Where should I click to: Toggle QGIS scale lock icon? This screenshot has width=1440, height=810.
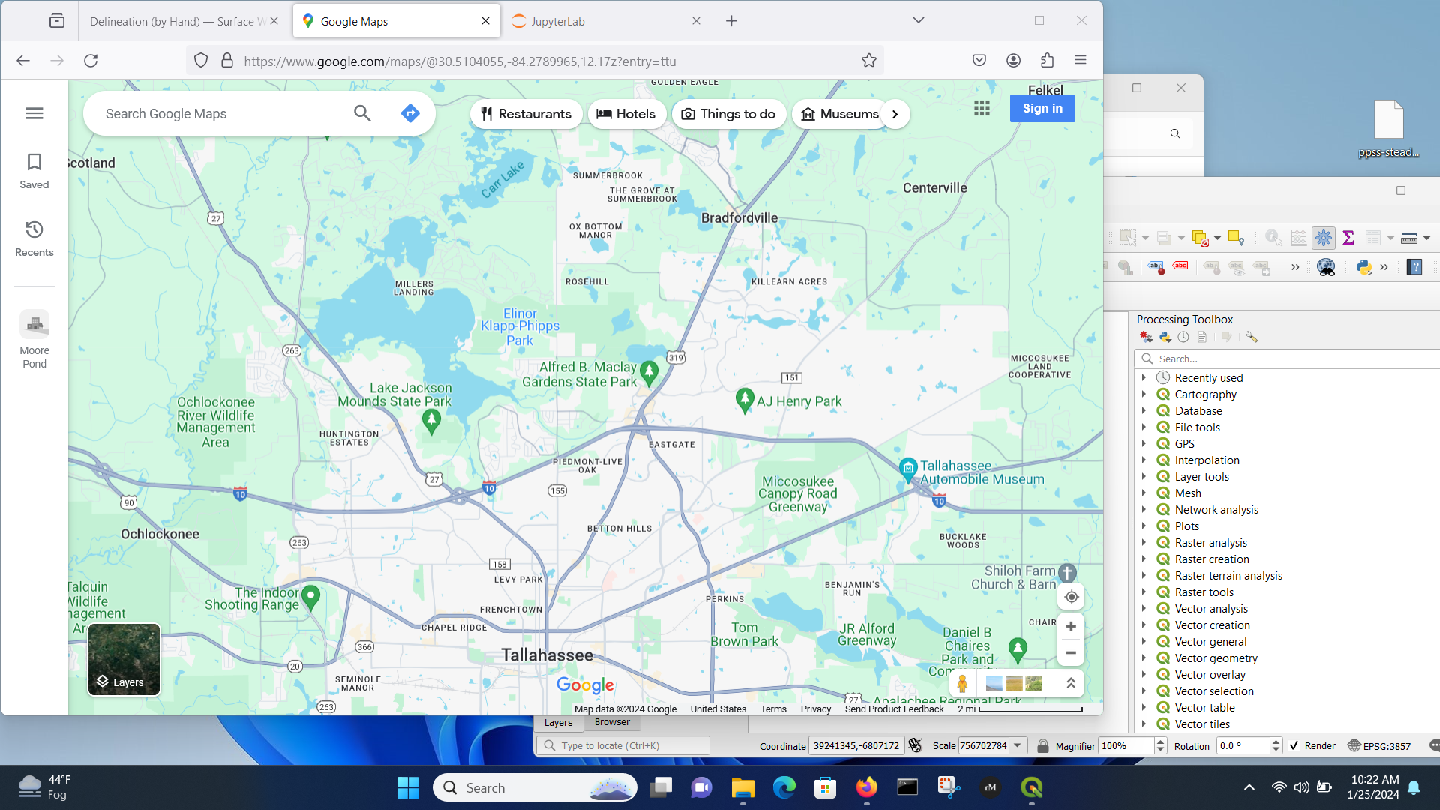(x=1042, y=745)
